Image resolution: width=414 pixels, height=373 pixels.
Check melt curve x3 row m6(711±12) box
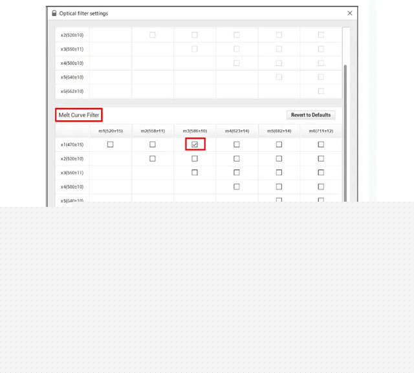(x=321, y=173)
